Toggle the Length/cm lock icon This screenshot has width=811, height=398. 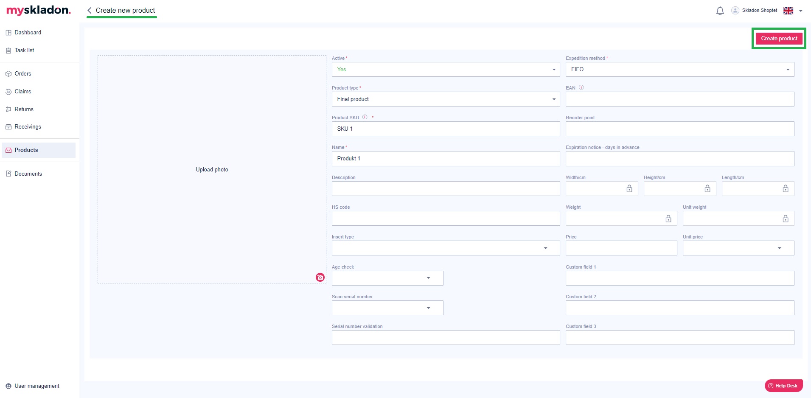[x=786, y=188]
